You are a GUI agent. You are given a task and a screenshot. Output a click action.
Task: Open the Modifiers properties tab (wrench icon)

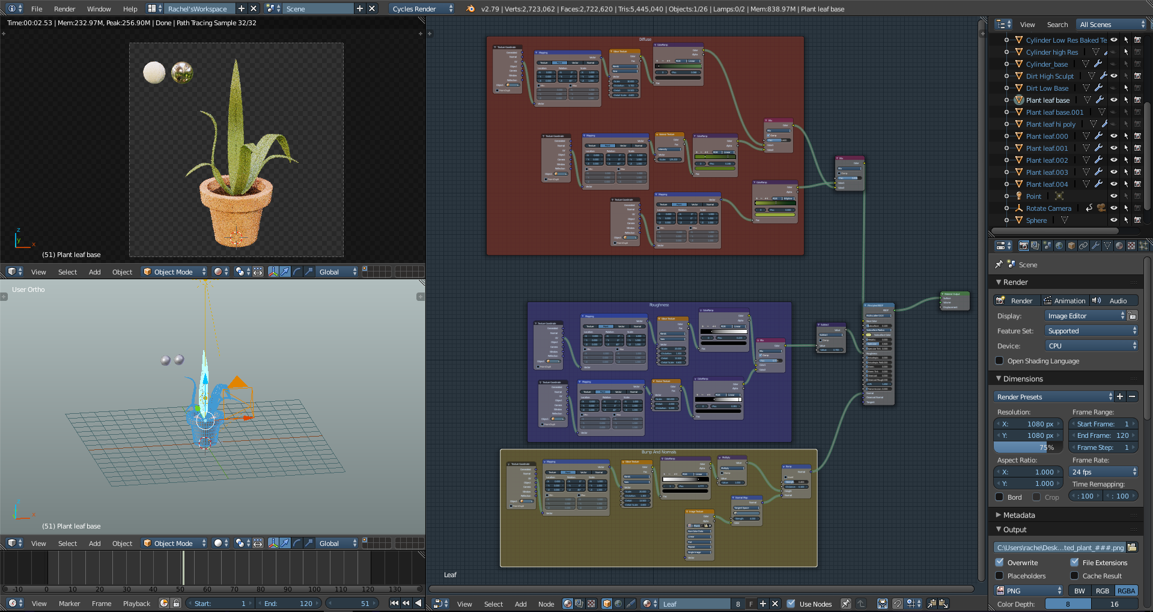(1096, 246)
